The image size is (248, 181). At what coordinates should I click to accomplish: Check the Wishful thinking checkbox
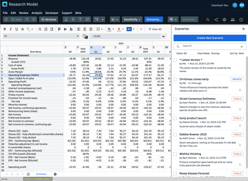[175, 154]
